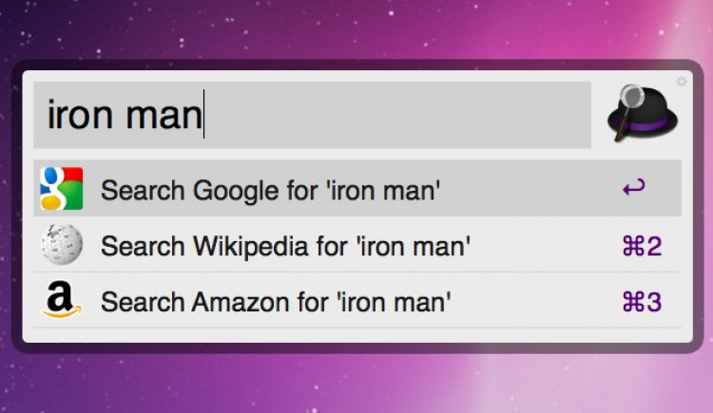Select "Search Google for 'iron man'" result
The image size is (713, 413).
click(x=270, y=190)
